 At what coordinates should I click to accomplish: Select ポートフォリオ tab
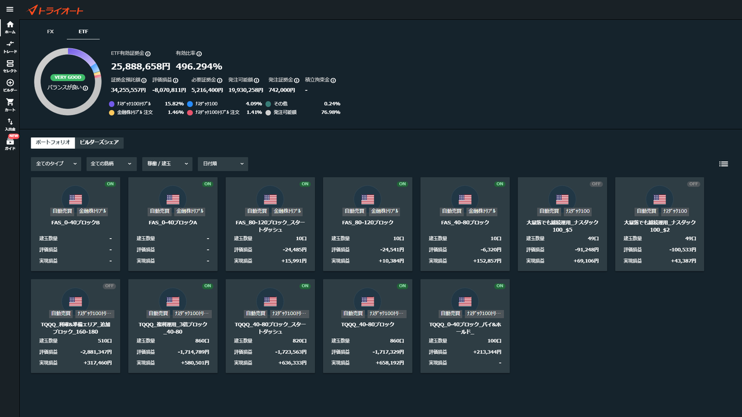[x=53, y=142]
